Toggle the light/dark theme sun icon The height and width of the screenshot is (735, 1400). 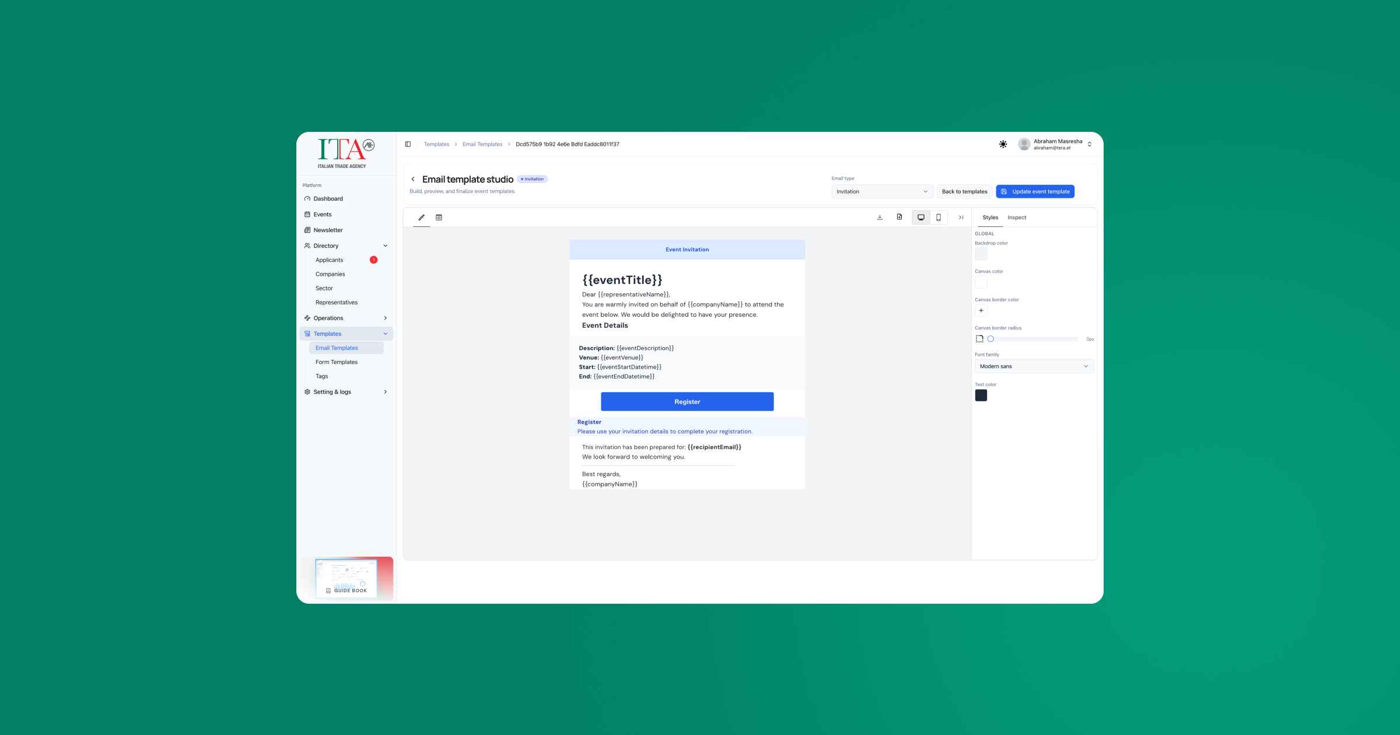[x=1003, y=144]
